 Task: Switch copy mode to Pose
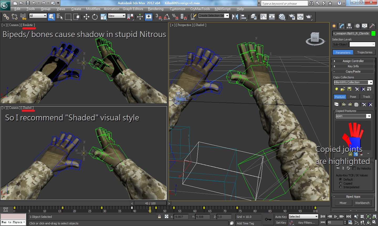click(353, 97)
